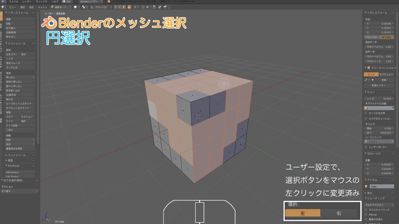The image size is (399, 224).
Task: Open the メッシュ menu in 3D header
Action: click(42, 7)
